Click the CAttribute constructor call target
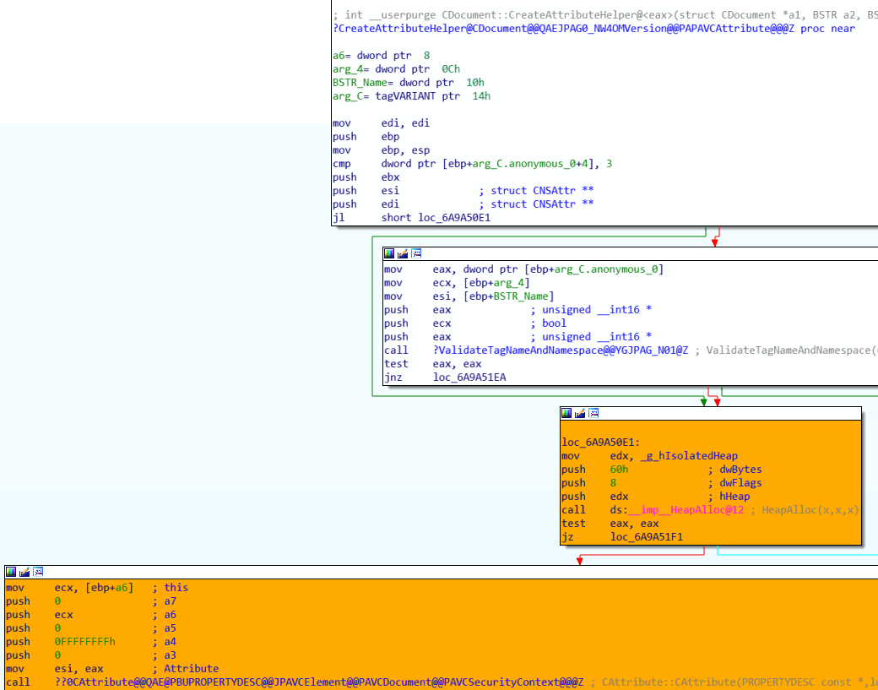Image resolution: width=878 pixels, height=690 pixels. (x=319, y=682)
